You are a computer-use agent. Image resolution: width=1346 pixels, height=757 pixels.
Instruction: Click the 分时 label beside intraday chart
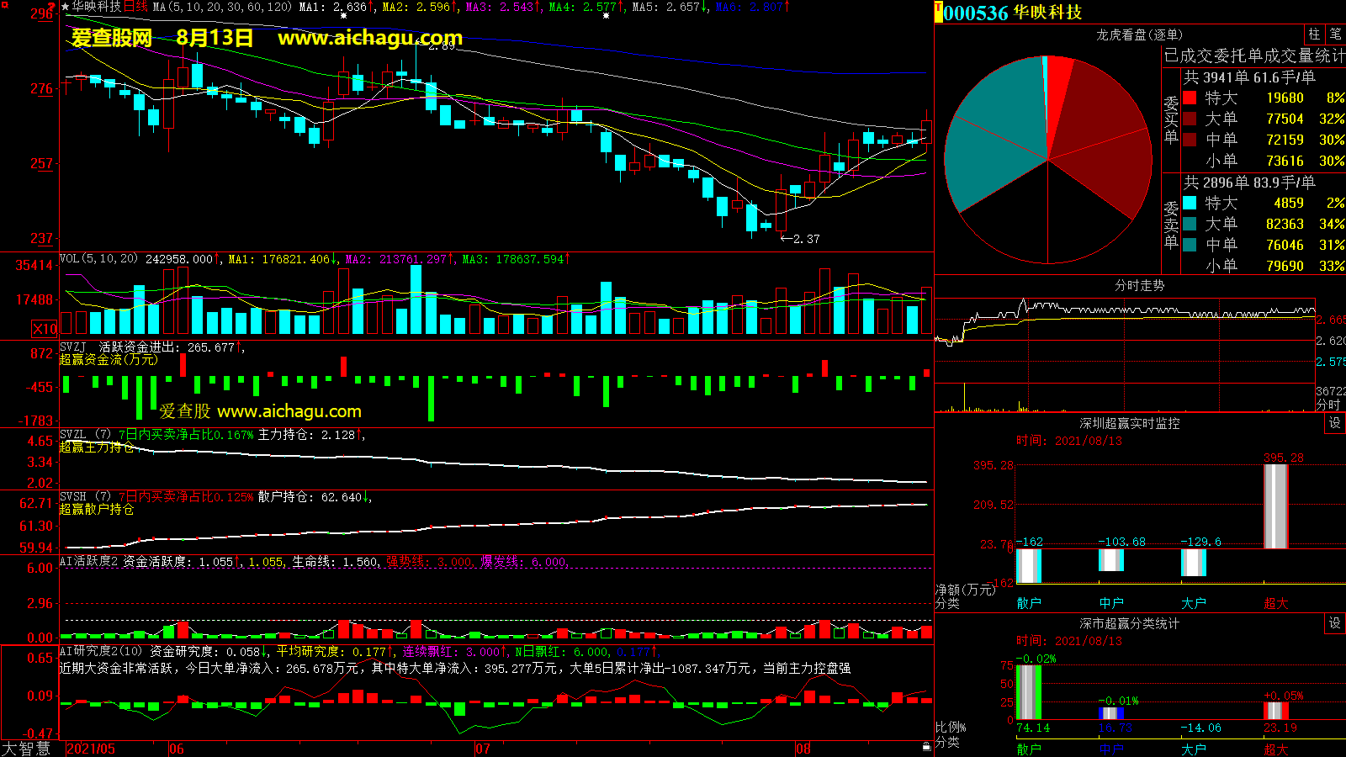tap(1328, 405)
